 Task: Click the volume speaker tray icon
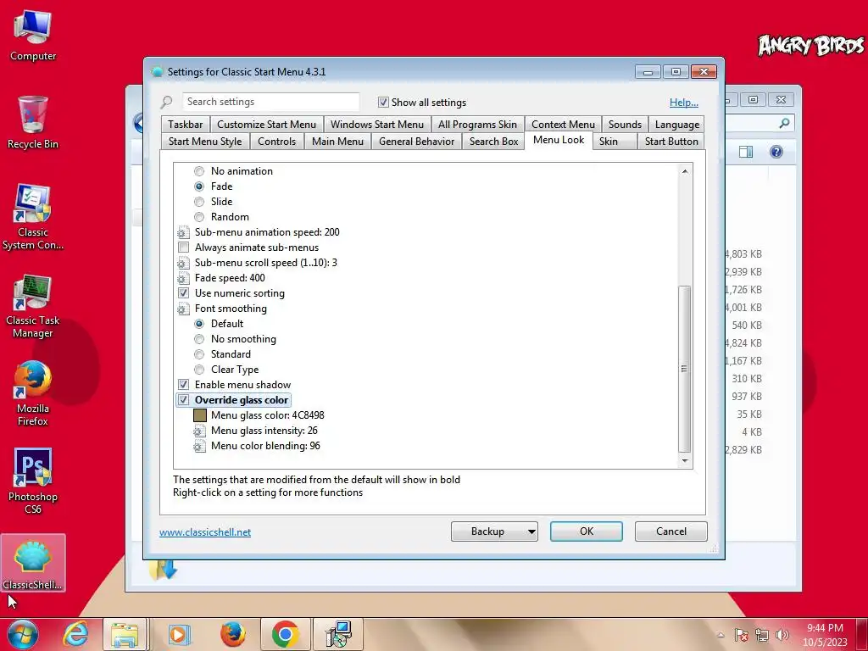tap(782, 635)
